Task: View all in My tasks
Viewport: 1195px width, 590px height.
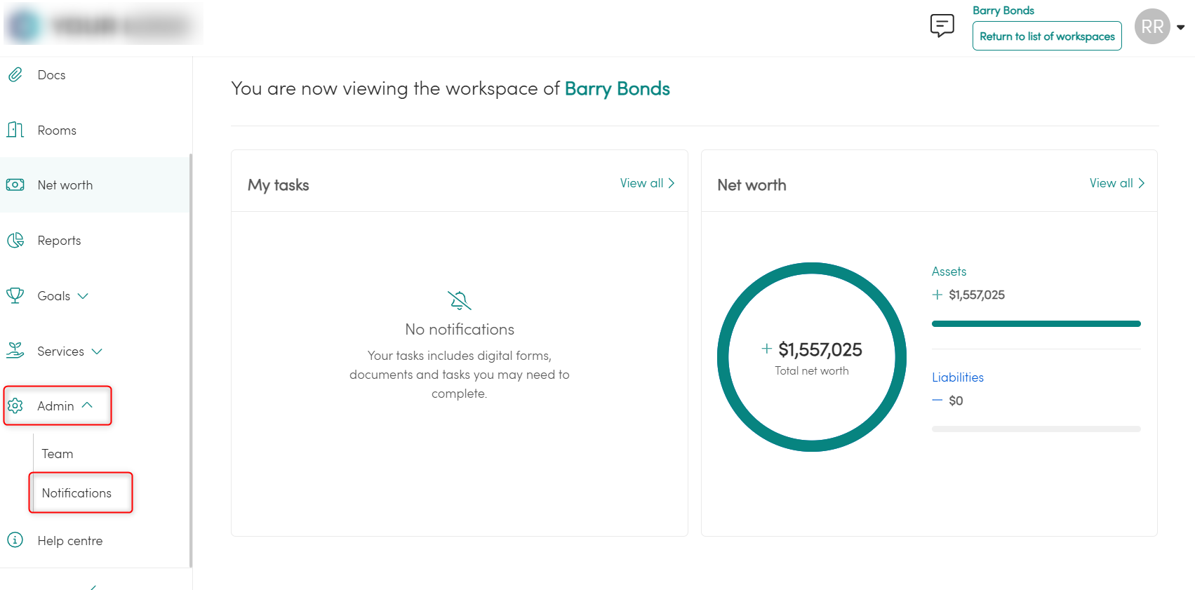Action: [647, 183]
